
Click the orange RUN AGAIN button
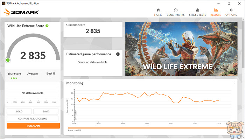pyautogui.click(x=33, y=126)
